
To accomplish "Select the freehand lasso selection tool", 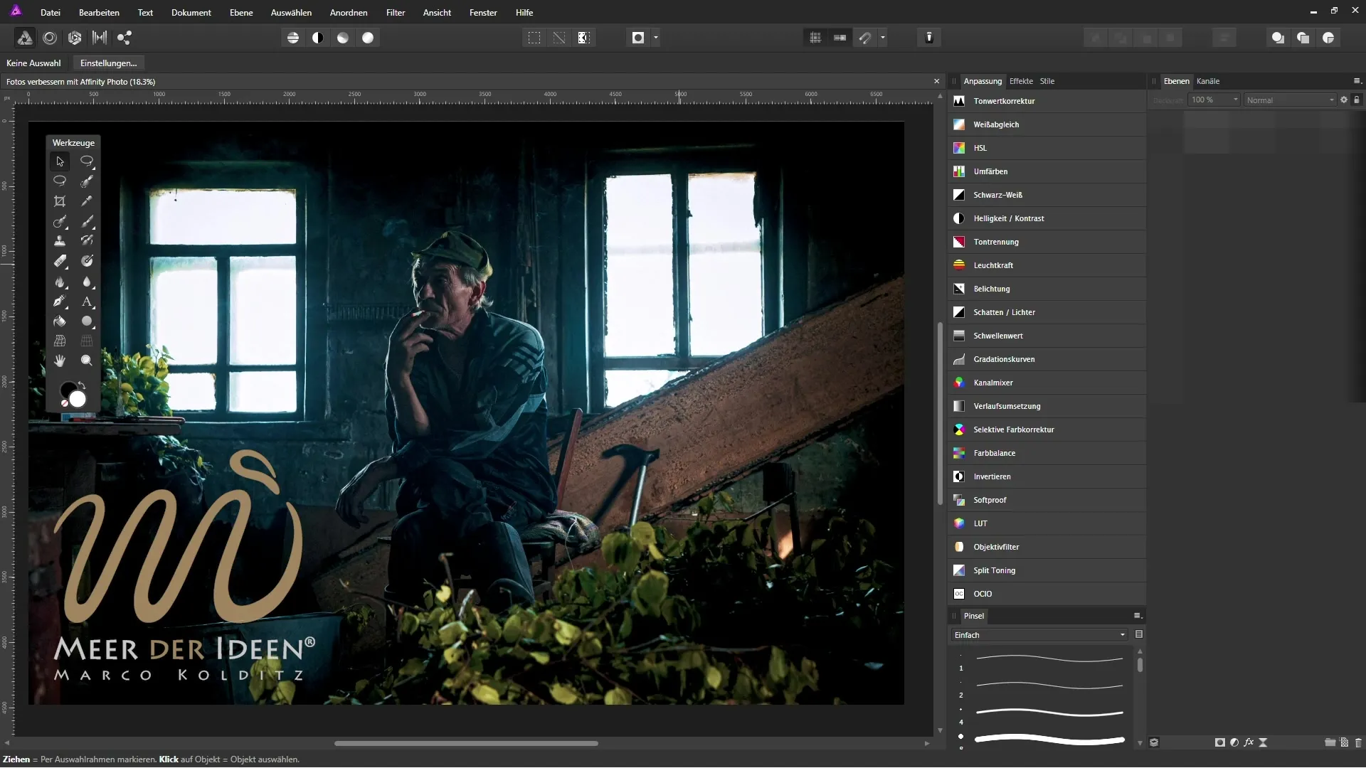I will (x=60, y=181).
